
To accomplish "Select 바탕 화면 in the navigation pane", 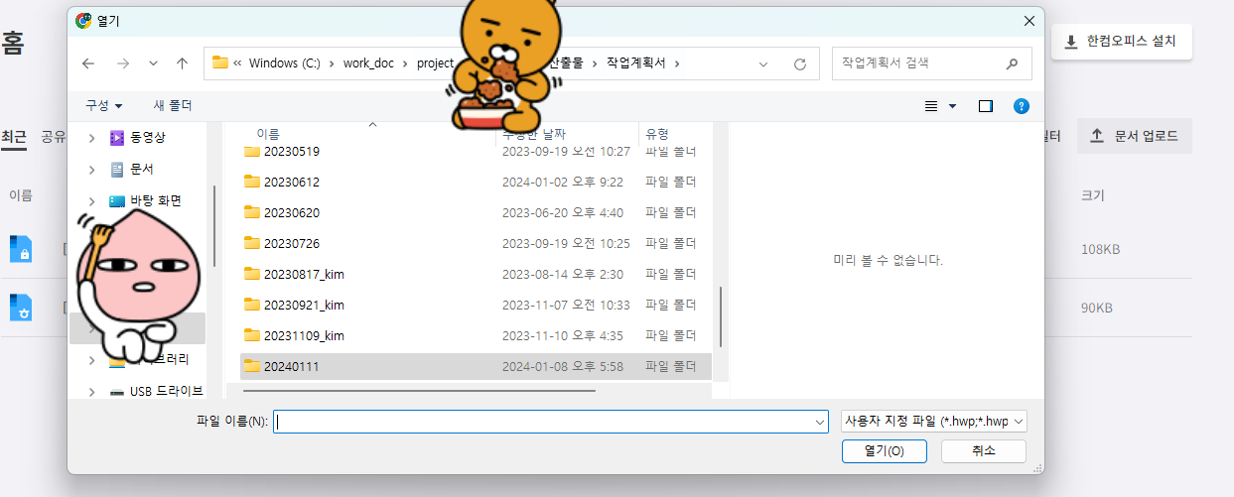I will pos(156,200).
